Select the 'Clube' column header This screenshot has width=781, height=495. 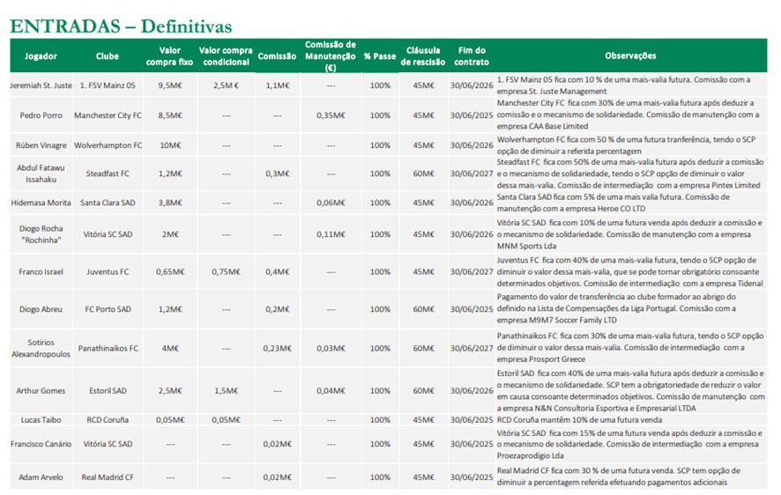click(108, 56)
